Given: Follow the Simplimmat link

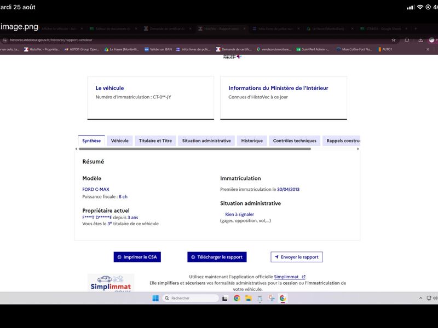Looking at the screenshot, I should coord(290,277).
